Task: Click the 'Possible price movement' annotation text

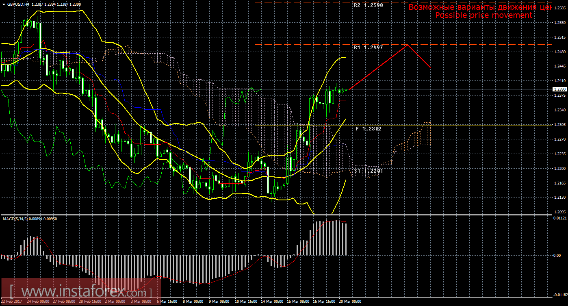Action: (x=483, y=15)
